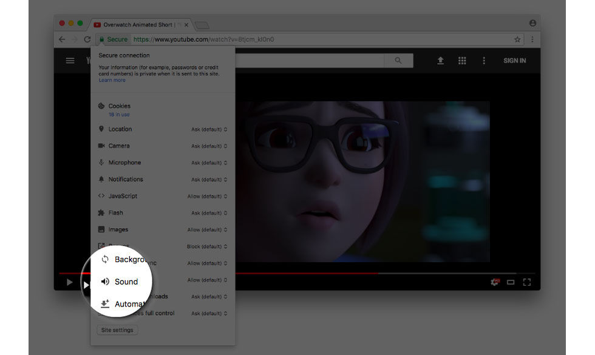Viewport: 595px width, 355px height.
Task: Click the Background sync icon
Action: 105,260
